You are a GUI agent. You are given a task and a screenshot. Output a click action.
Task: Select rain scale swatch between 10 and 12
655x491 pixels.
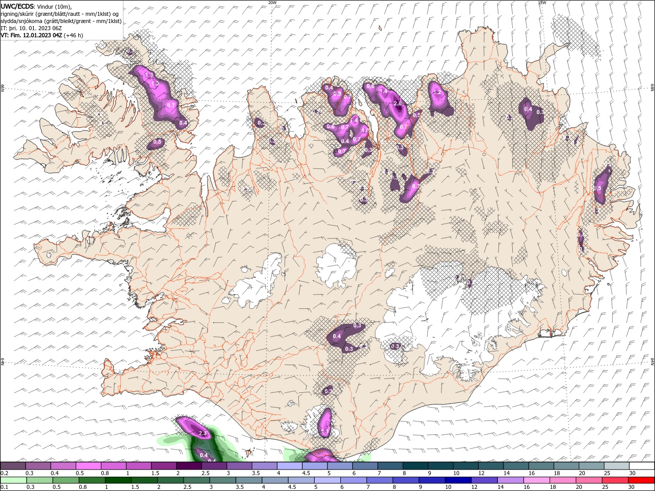pyautogui.click(x=458, y=480)
